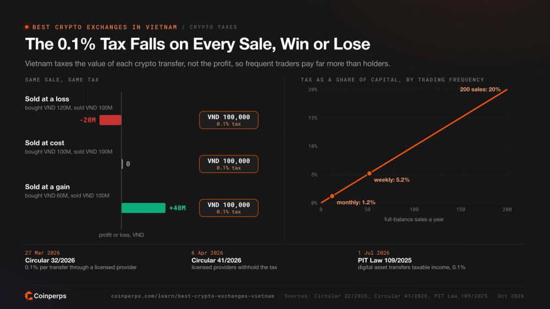
Task: Click the red -20M loss bar
Action: pos(110,120)
